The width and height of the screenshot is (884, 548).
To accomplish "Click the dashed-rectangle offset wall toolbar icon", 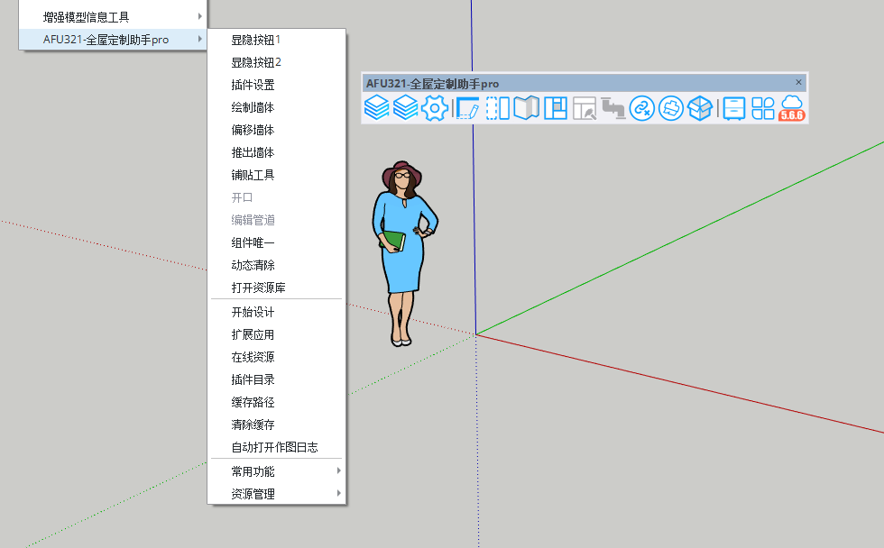I will click(498, 108).
